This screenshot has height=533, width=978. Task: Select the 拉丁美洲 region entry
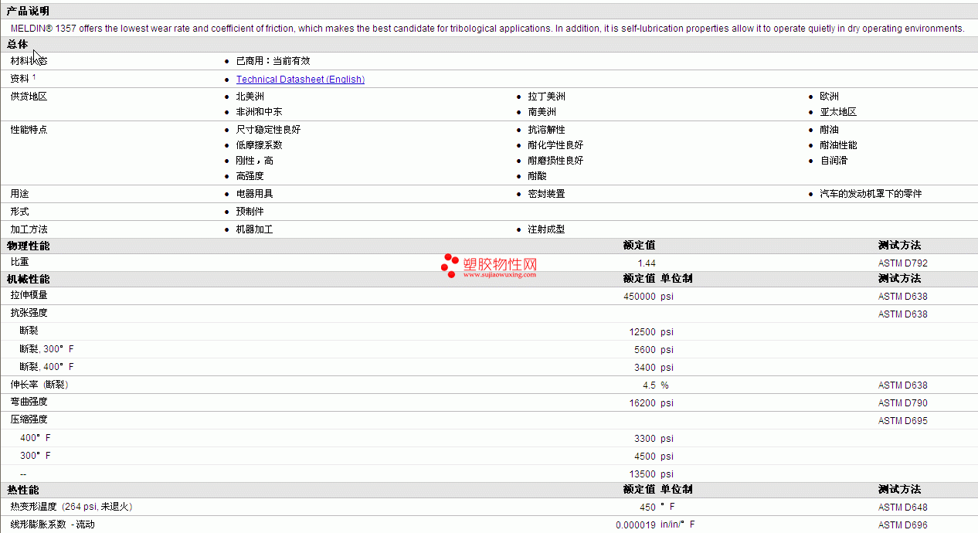click(x=546, y=97)
